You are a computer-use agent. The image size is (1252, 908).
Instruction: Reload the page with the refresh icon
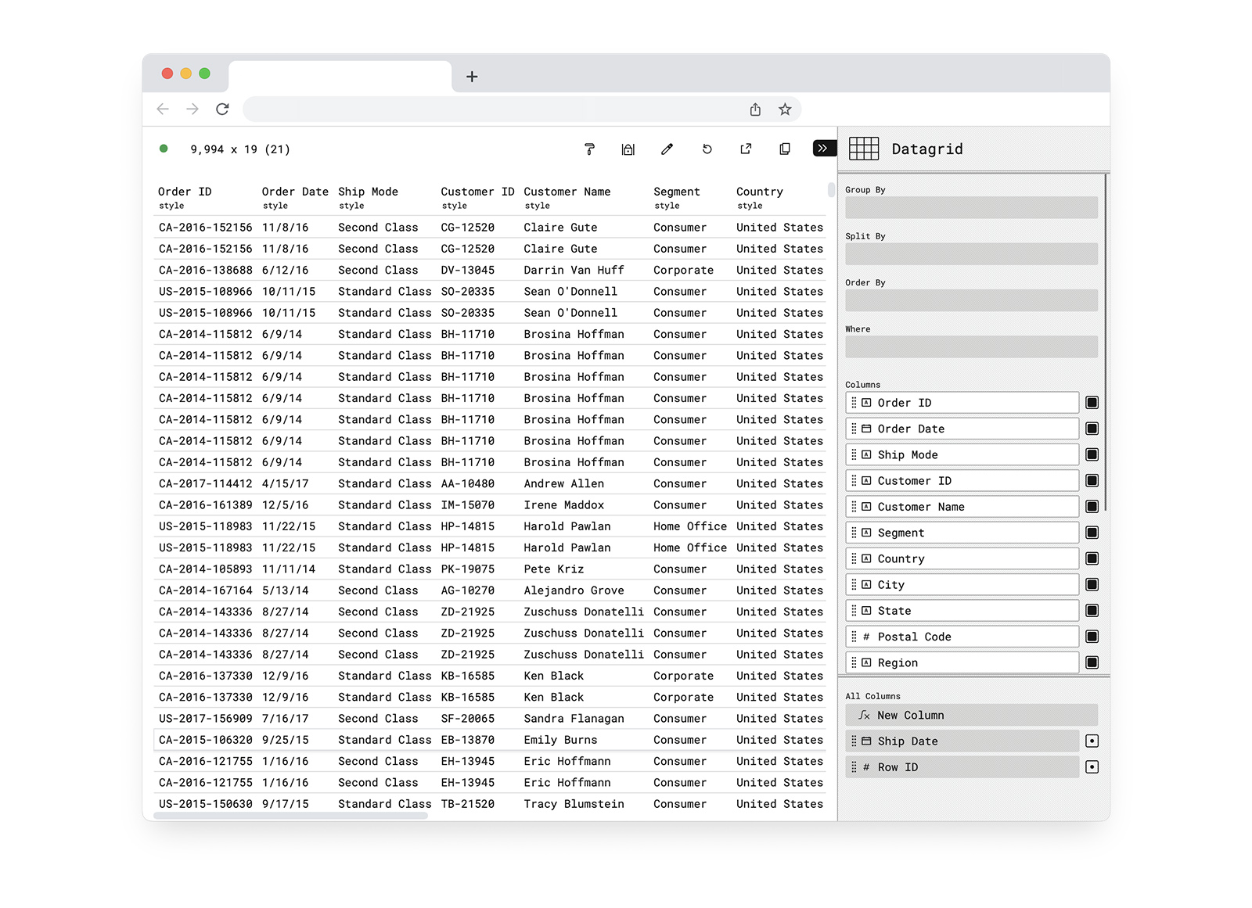coord(222,109)
